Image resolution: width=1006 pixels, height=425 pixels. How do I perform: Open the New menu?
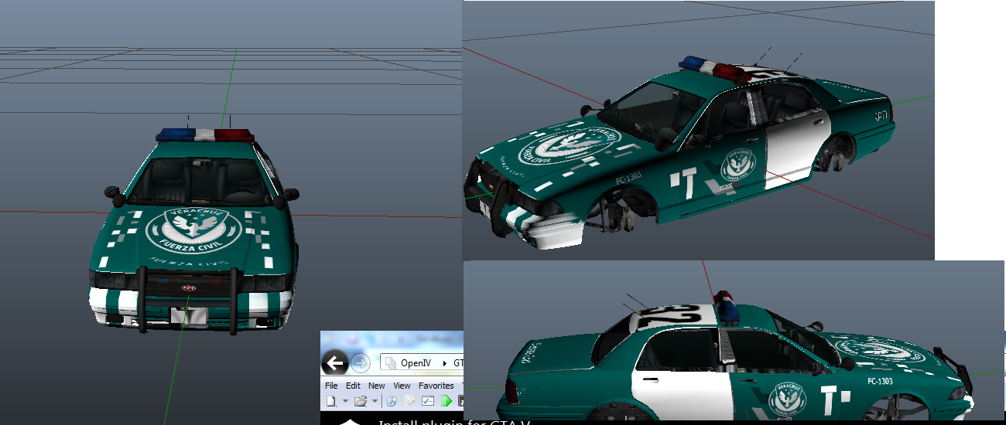377,386
